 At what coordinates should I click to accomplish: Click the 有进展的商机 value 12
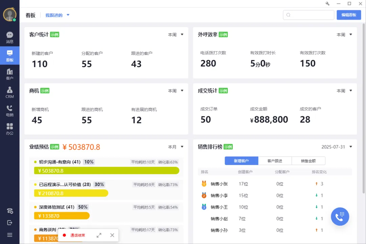(136, 120)
